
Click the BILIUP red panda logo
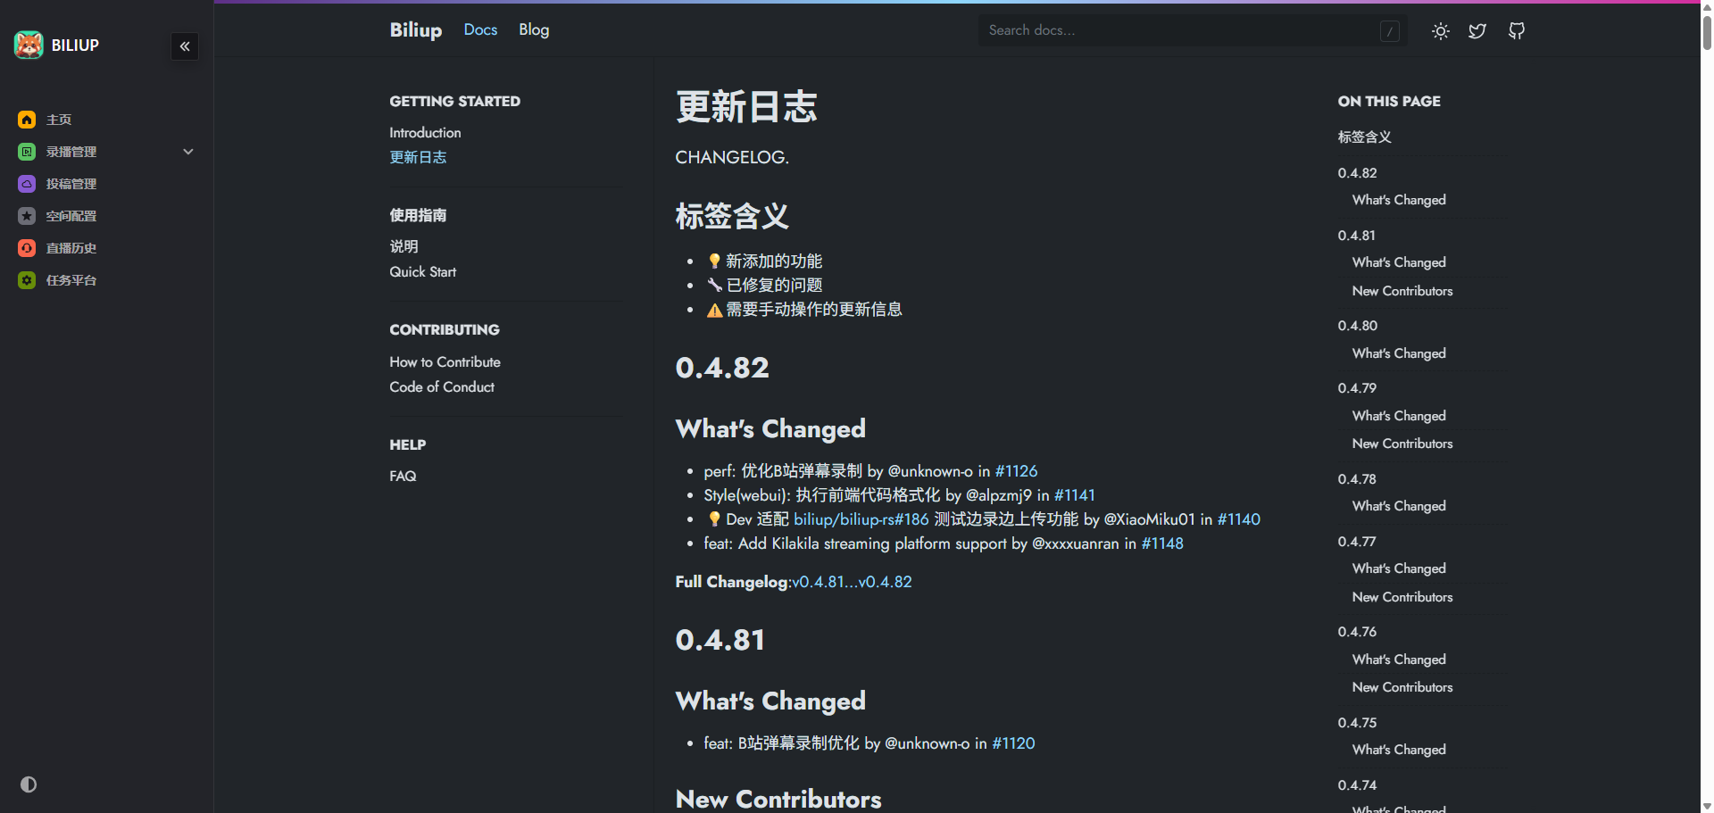pos(29,45)
